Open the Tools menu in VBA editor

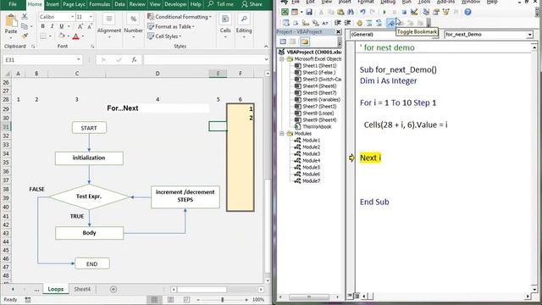[423, 2]
